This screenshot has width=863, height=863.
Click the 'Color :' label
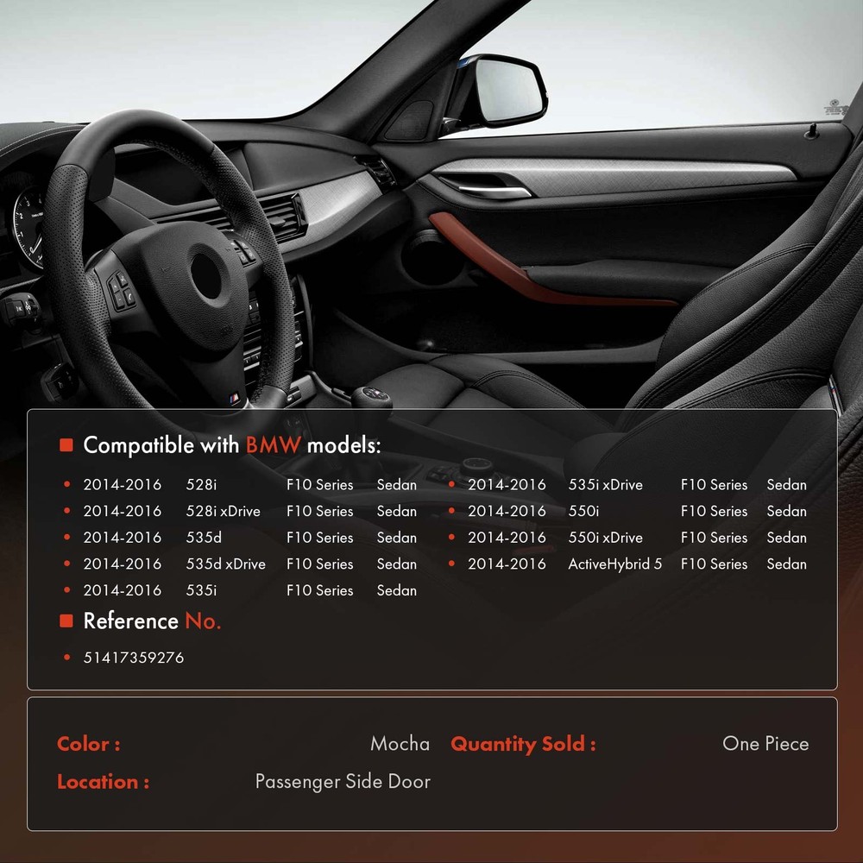click(x=89, y=744)
